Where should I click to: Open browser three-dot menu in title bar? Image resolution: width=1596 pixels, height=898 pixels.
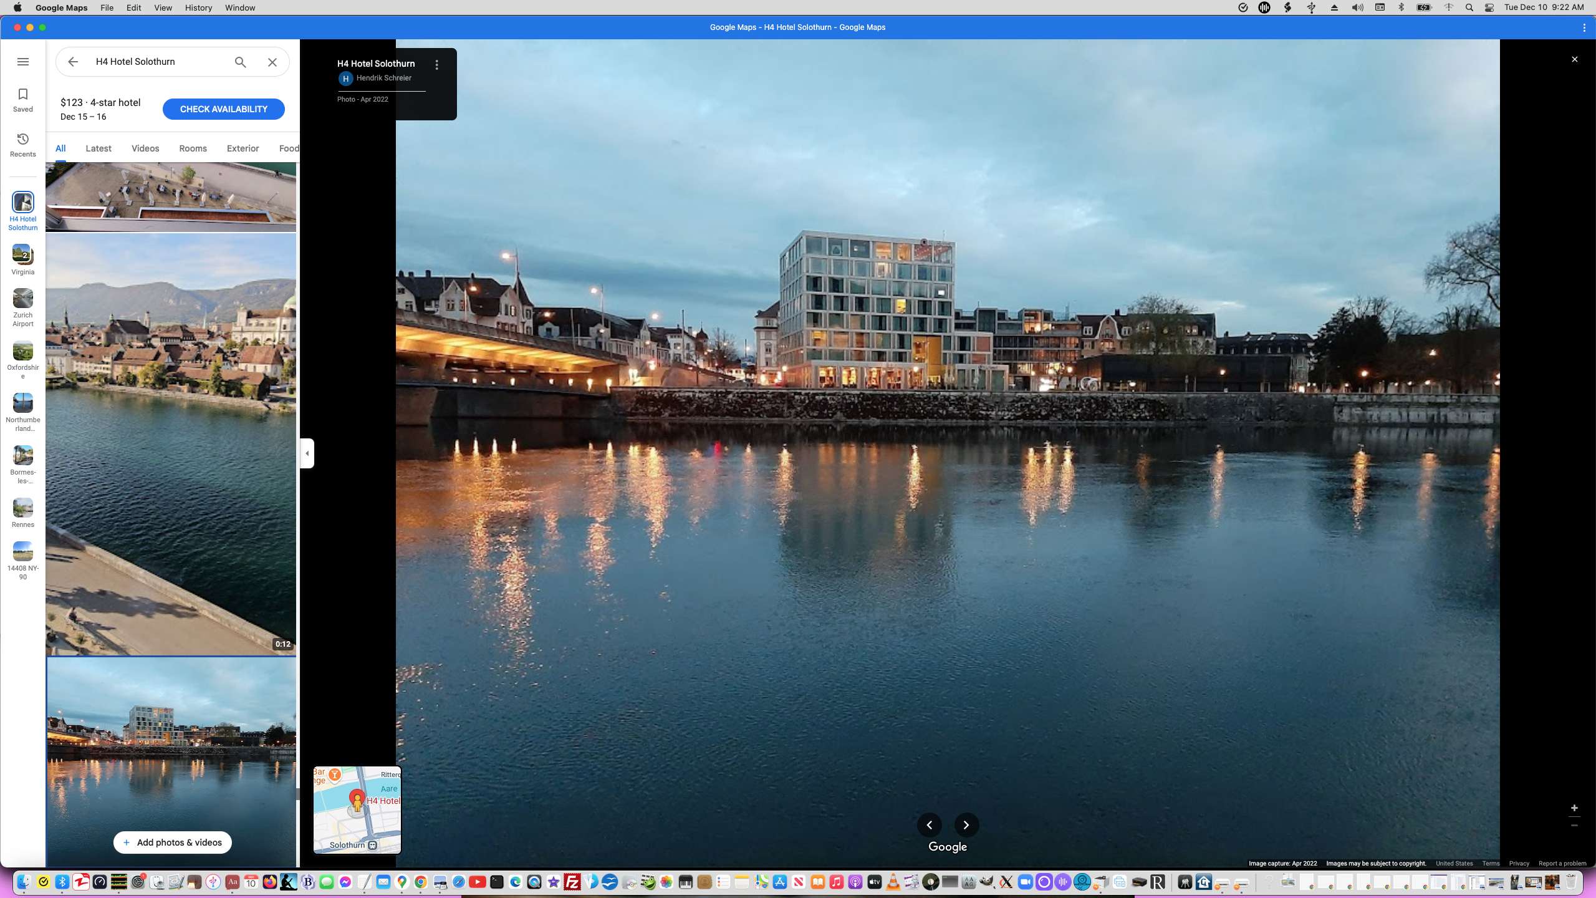[x=1584, y=27]
